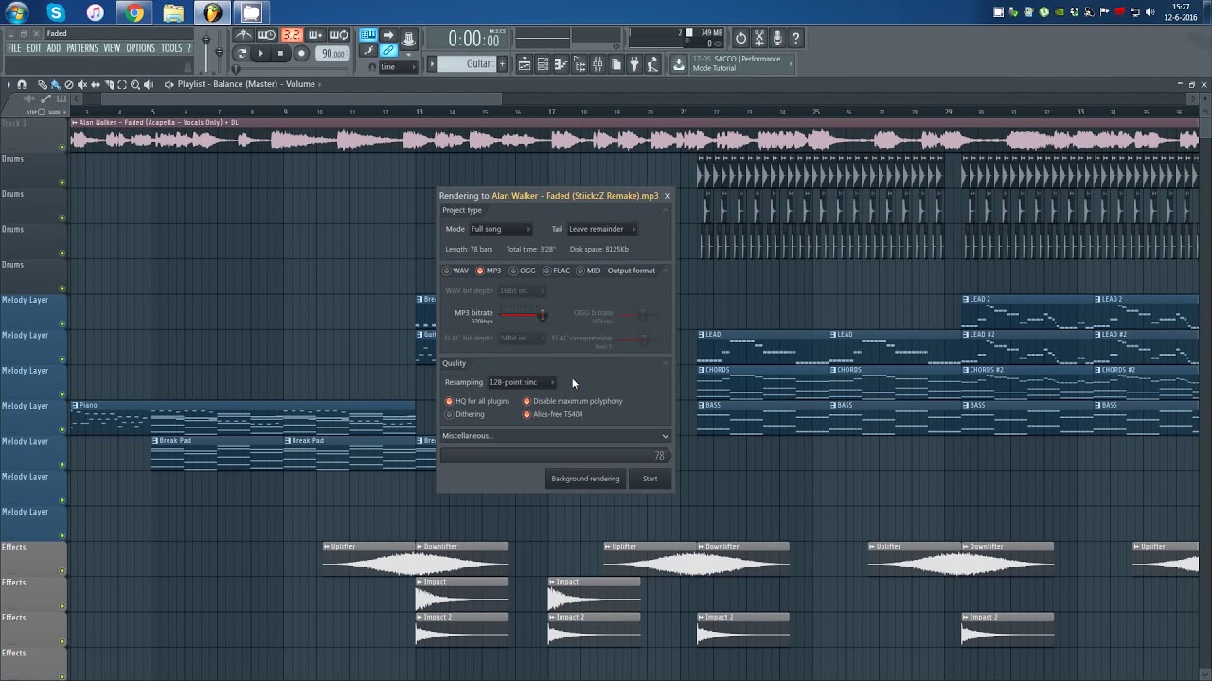Screen dimensions: 1212x681
Task: Select the Playlist Playback speaker tool
Action: 148,84
